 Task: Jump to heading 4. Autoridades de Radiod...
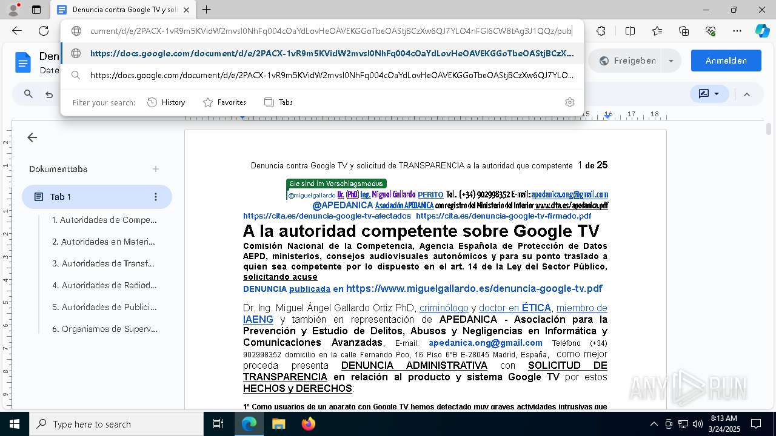(105, 285)
